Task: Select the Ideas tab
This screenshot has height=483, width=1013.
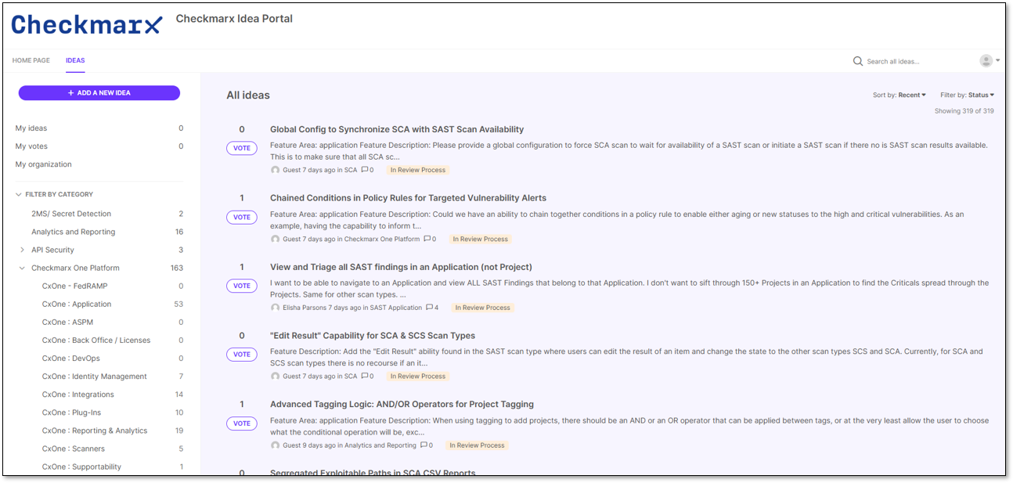Action: tap(75, 60)
